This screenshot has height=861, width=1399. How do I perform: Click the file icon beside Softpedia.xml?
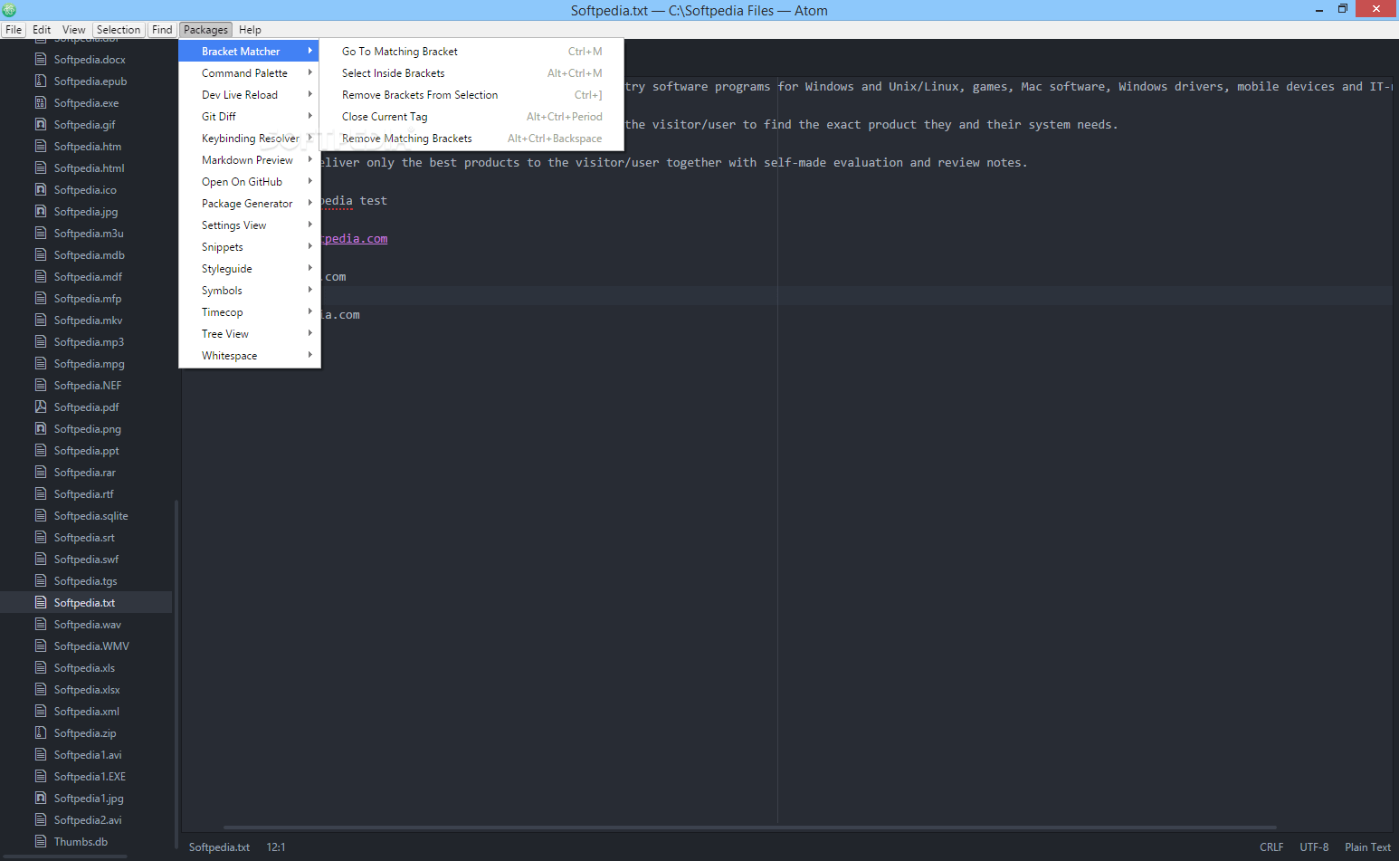41,711
